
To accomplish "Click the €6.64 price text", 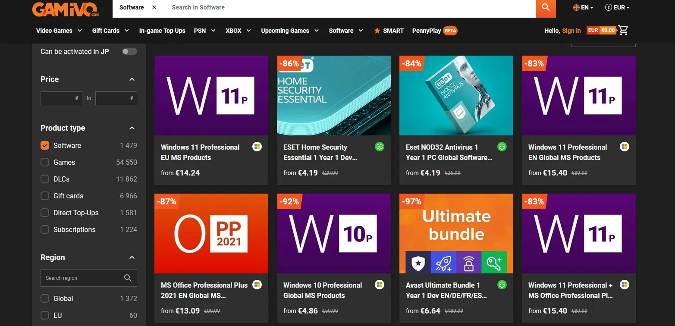I will tap(429, 311).
